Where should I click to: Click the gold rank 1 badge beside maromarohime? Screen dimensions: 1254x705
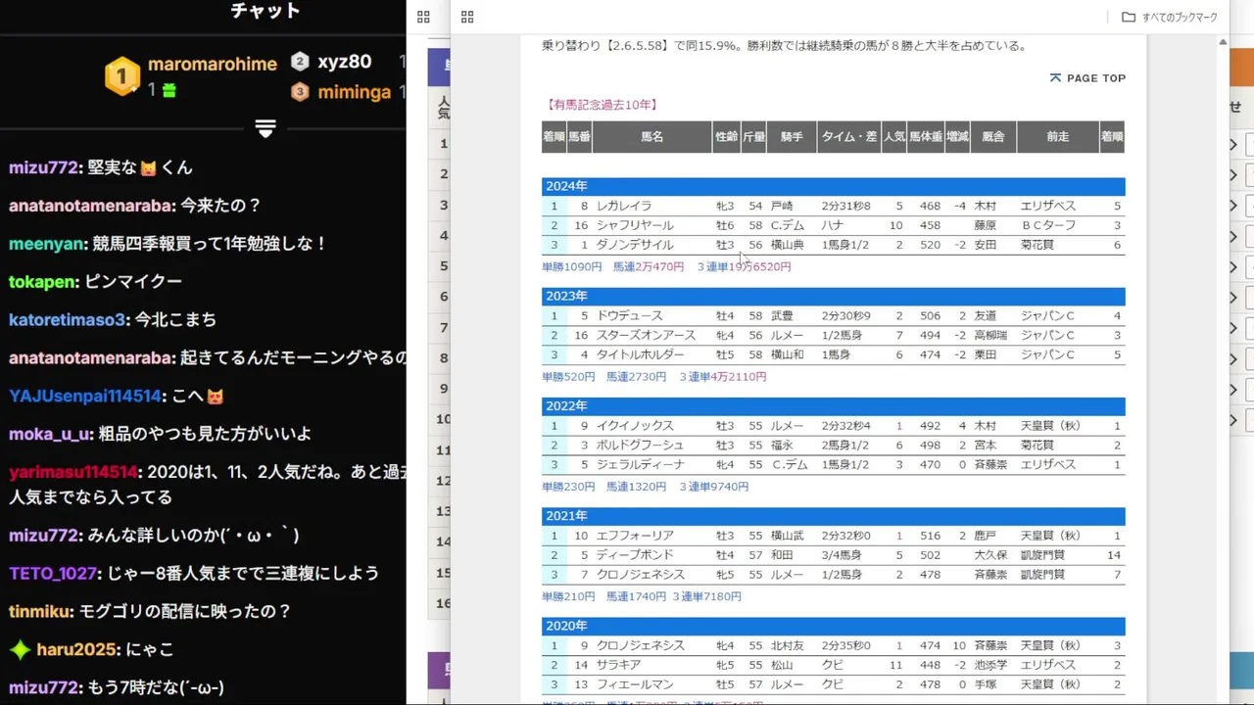122,76
